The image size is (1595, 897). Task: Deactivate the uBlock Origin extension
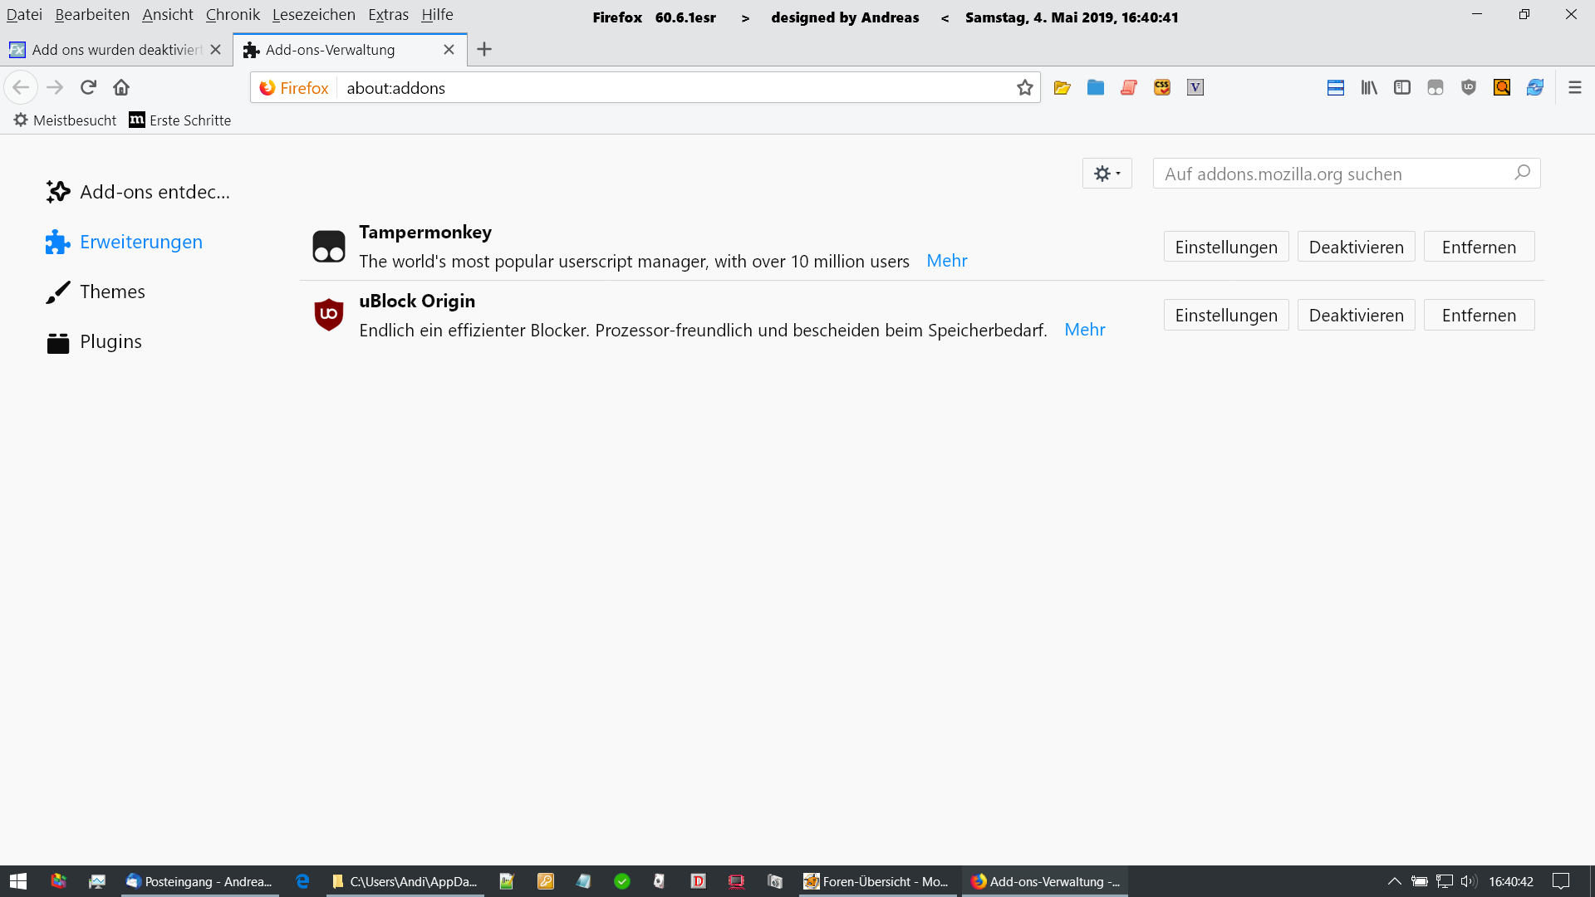click(x=1356, y=316)
